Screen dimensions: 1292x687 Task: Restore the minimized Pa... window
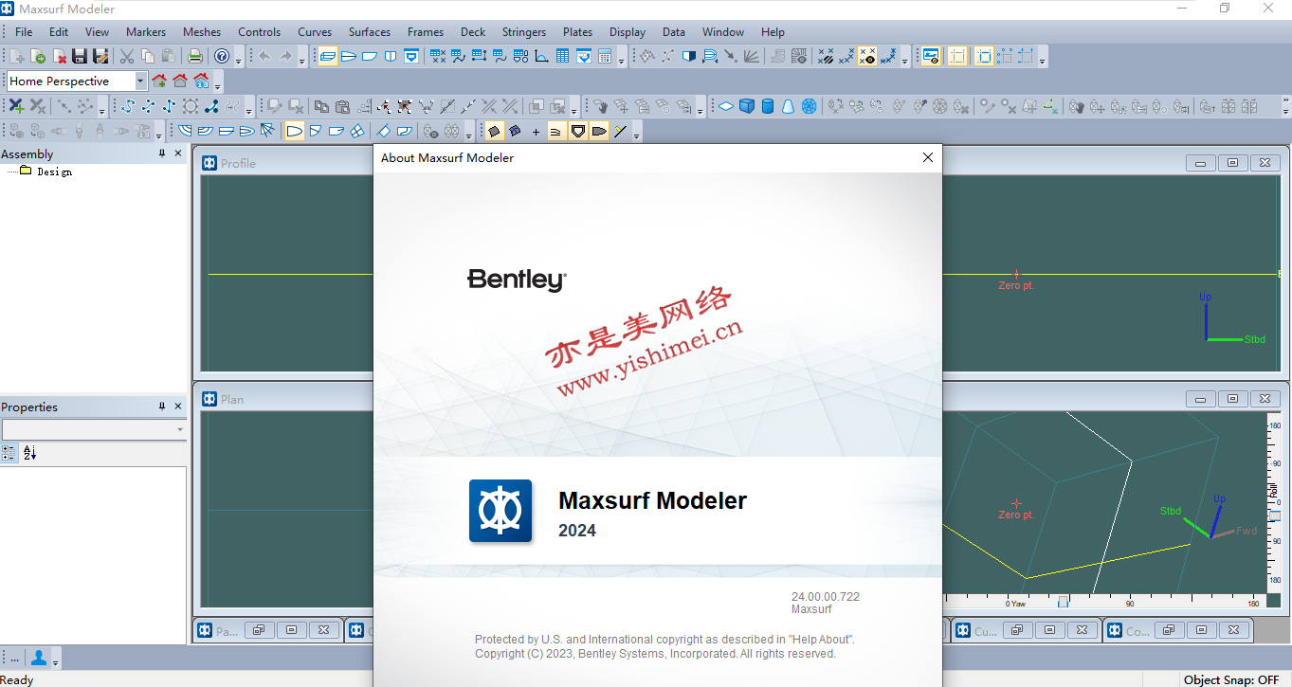click(259, 630)
